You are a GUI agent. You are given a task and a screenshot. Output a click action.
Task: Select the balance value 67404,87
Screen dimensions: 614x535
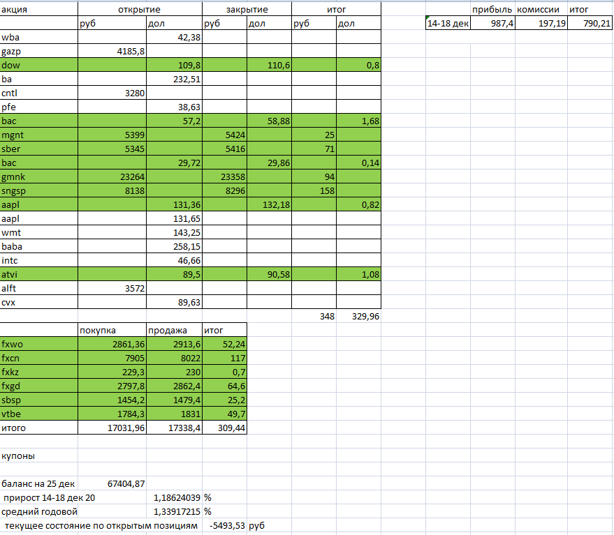click(112, 484)
